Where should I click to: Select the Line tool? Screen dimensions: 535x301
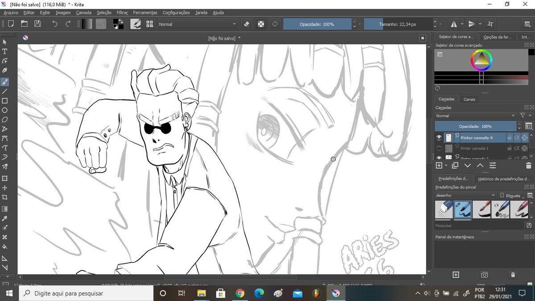tap(5, 91)
